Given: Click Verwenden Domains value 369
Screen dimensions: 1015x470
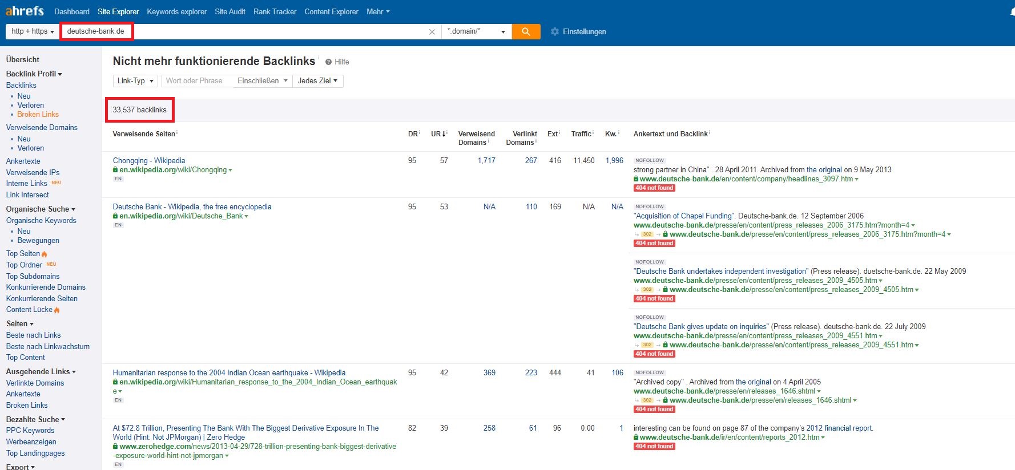Looking at the screenshot, I should coord(489,373).
